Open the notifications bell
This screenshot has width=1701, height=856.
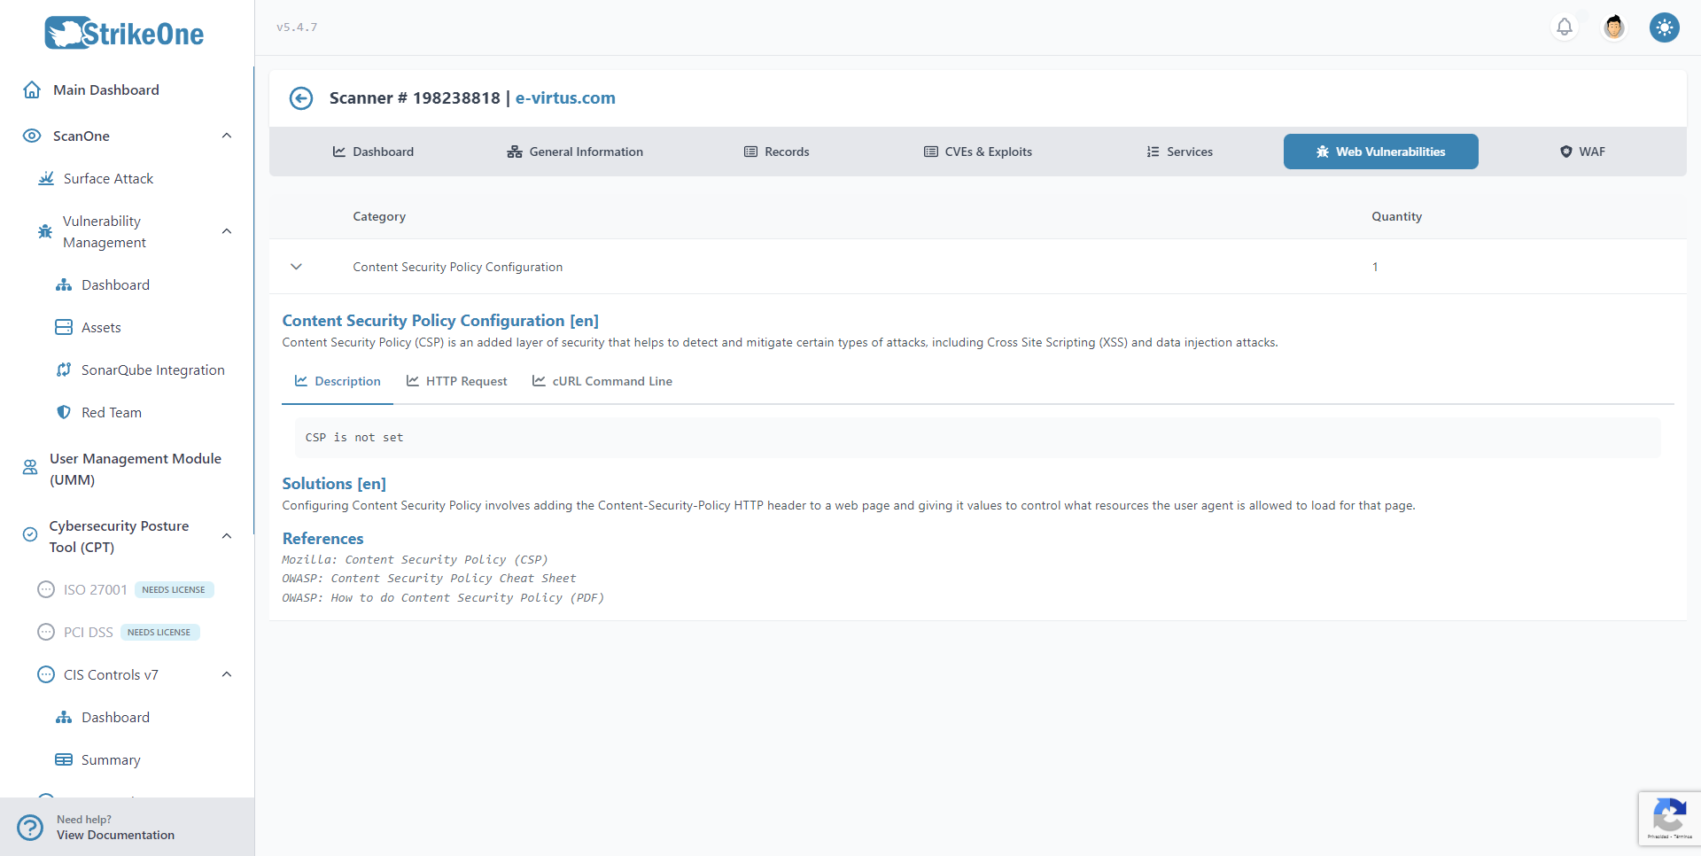pyautogui.click(x=1565, y=27)
